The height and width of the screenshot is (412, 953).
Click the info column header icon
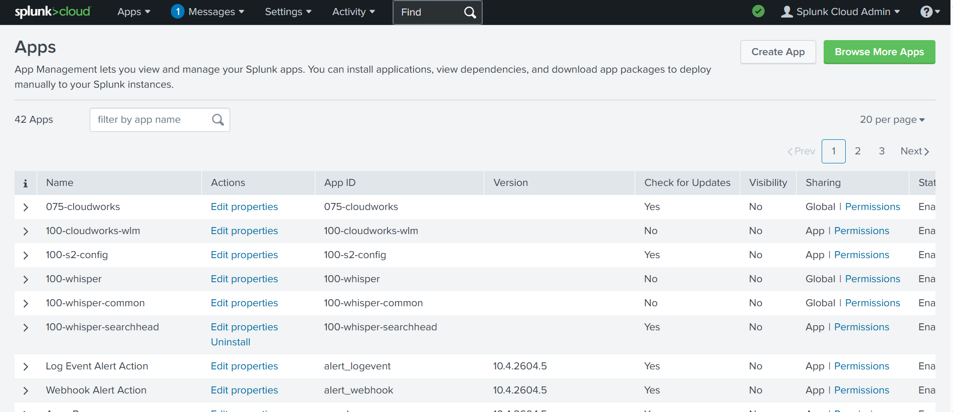26,183
